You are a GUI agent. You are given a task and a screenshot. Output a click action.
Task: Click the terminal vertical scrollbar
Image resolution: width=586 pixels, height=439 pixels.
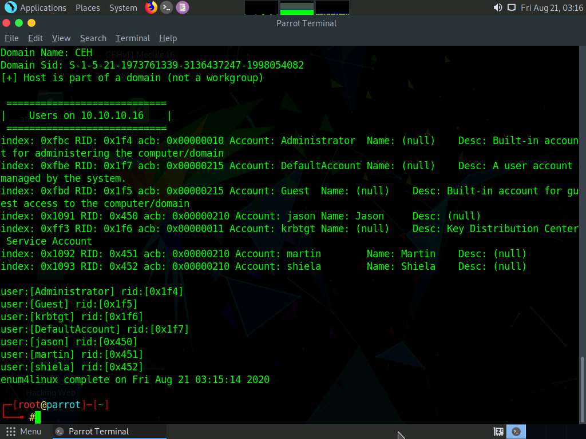click(x=582, y=389)
